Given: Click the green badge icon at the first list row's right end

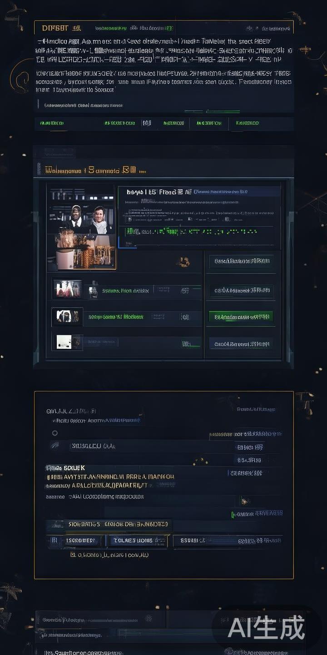Looking at the screenshot, I should pyautogui.click(x=185, y=290).
